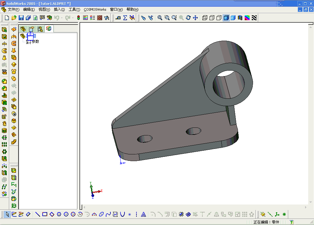Open the 视图(V) menu
The height and width of the screenshot is (225, 314).
pyautogui.click(x=44, y=9)
